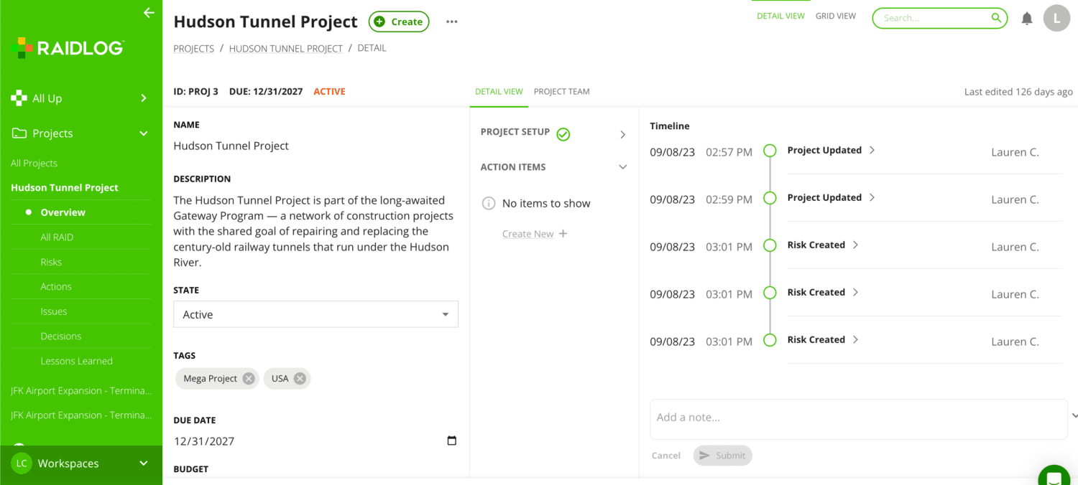Screen dimensions: 1078x485
Task: Open user avatar L menu
Action: point(1056,19)
